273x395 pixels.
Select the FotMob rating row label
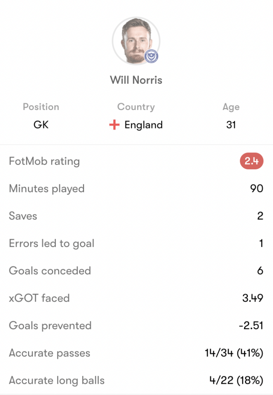(x=44, y=161)
